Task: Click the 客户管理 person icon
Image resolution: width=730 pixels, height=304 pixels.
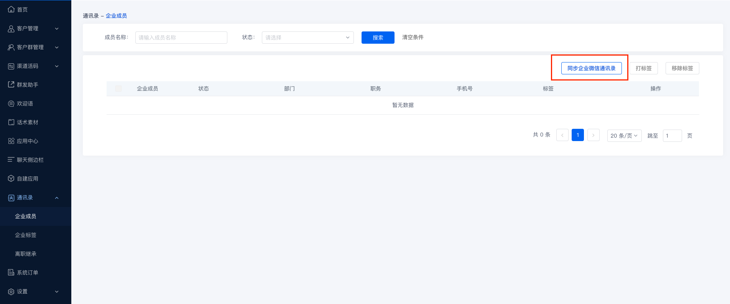Action: click(11, 28)
